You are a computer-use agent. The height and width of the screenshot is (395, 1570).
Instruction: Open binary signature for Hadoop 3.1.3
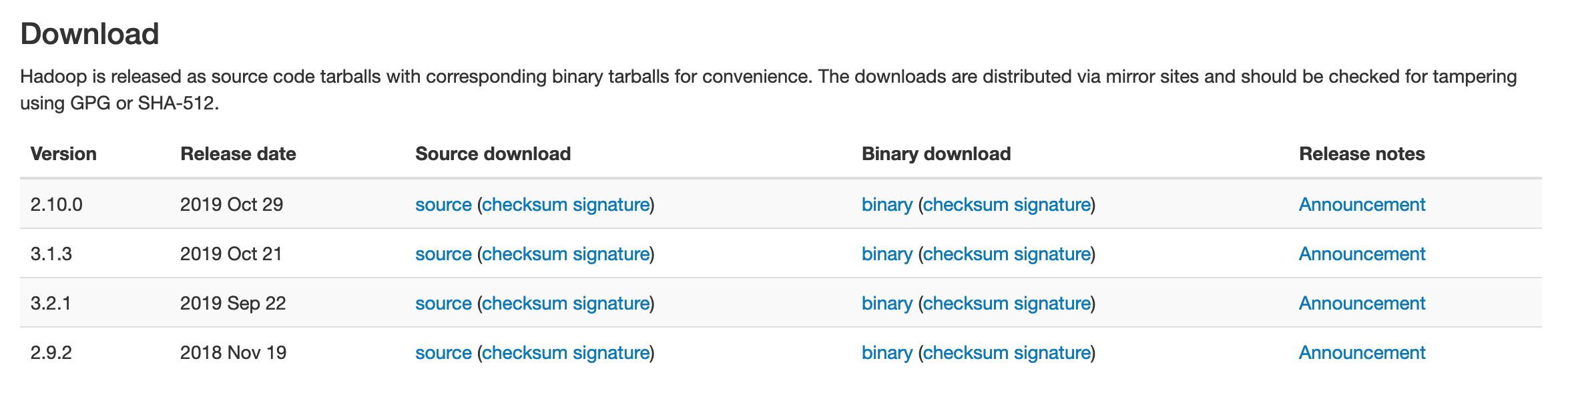click(1052, 254)
